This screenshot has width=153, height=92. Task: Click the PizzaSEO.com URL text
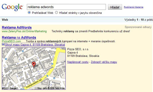coord(11,41)
